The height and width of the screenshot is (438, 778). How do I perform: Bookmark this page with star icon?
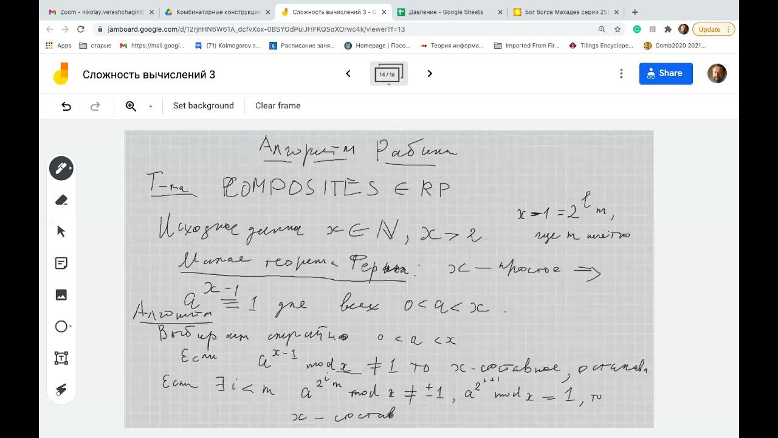click(618, 29)
